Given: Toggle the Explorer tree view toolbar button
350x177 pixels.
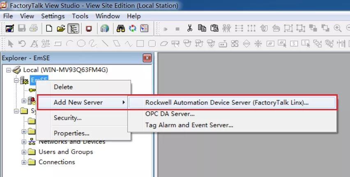Looking at the screenshot, I should click(73, 29).
